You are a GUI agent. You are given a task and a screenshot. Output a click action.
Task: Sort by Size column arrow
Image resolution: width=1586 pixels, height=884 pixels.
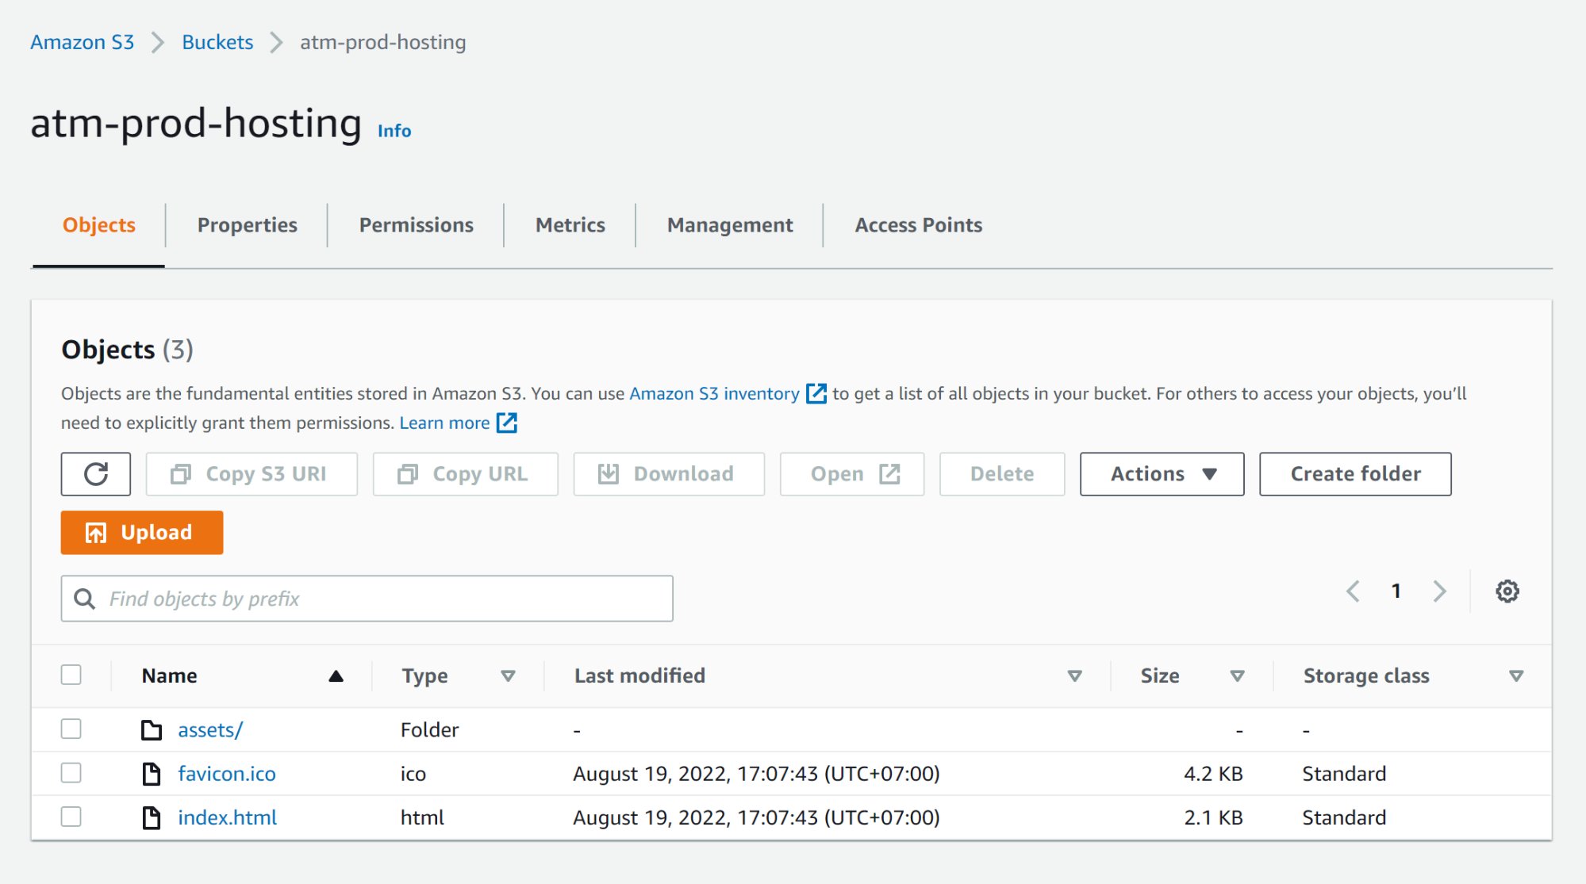[1236, 675]
